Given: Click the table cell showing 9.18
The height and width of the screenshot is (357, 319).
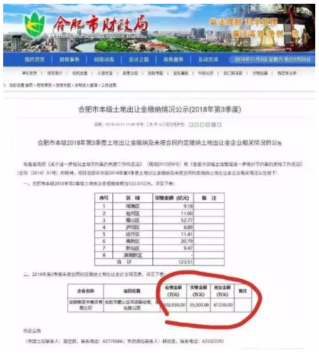Looking at the screenshot, I should pyautogui.click(x=173, y=206).
